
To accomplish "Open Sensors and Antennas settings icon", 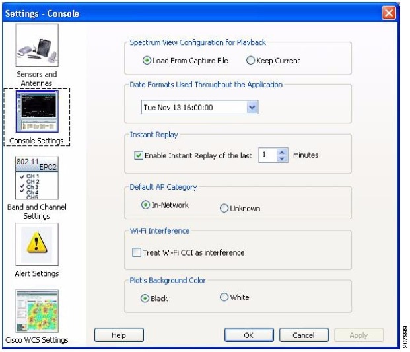I will coord(37,45).
